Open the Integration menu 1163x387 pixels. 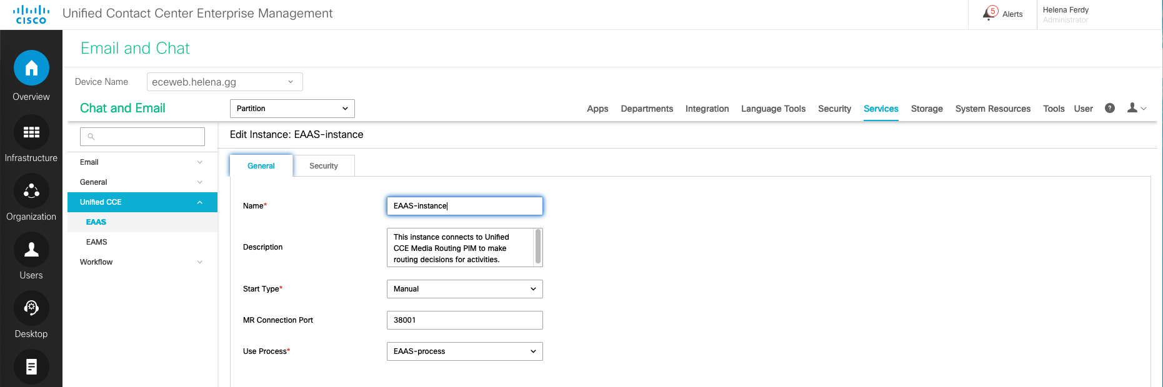(x=707, y=109)
